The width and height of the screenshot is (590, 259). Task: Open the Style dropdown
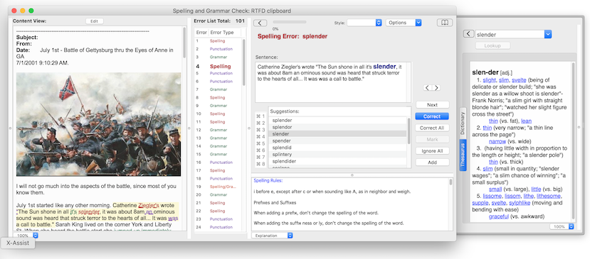[x=364, y=23]
